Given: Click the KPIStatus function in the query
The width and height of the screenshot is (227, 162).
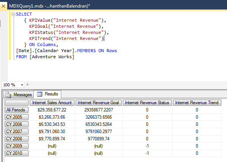Looking at the screenshot, I should [41, 32].
